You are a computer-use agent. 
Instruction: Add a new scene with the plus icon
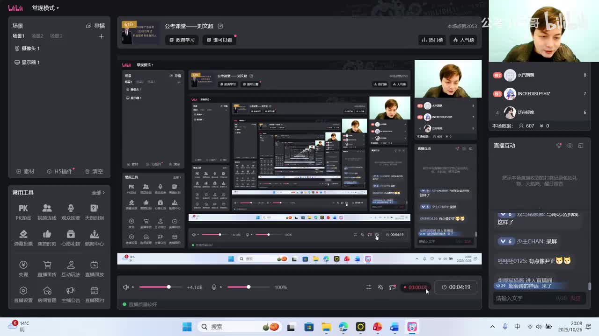101,36
